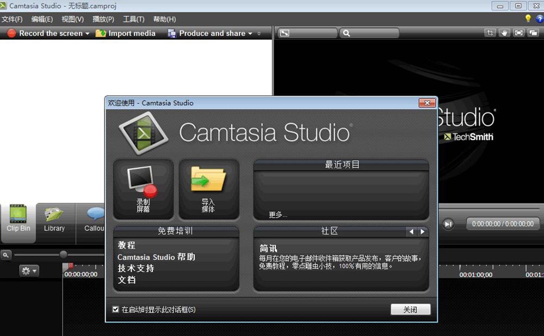Switch to the Library tab
The height and width of the screenshot is (336, 544).
[54, 222]
